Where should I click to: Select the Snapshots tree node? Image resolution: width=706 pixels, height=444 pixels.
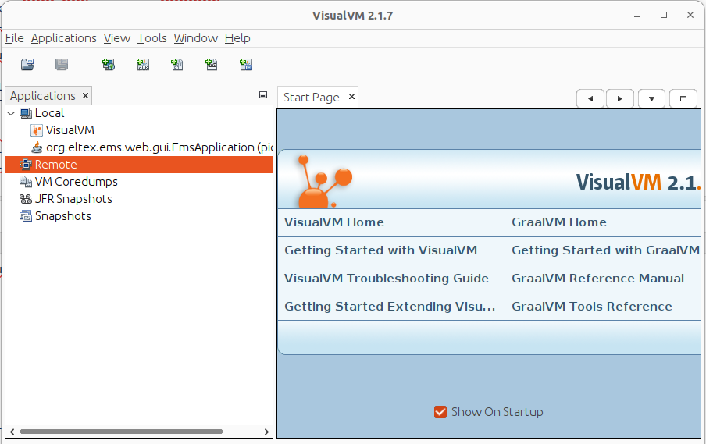coord(63,216)
